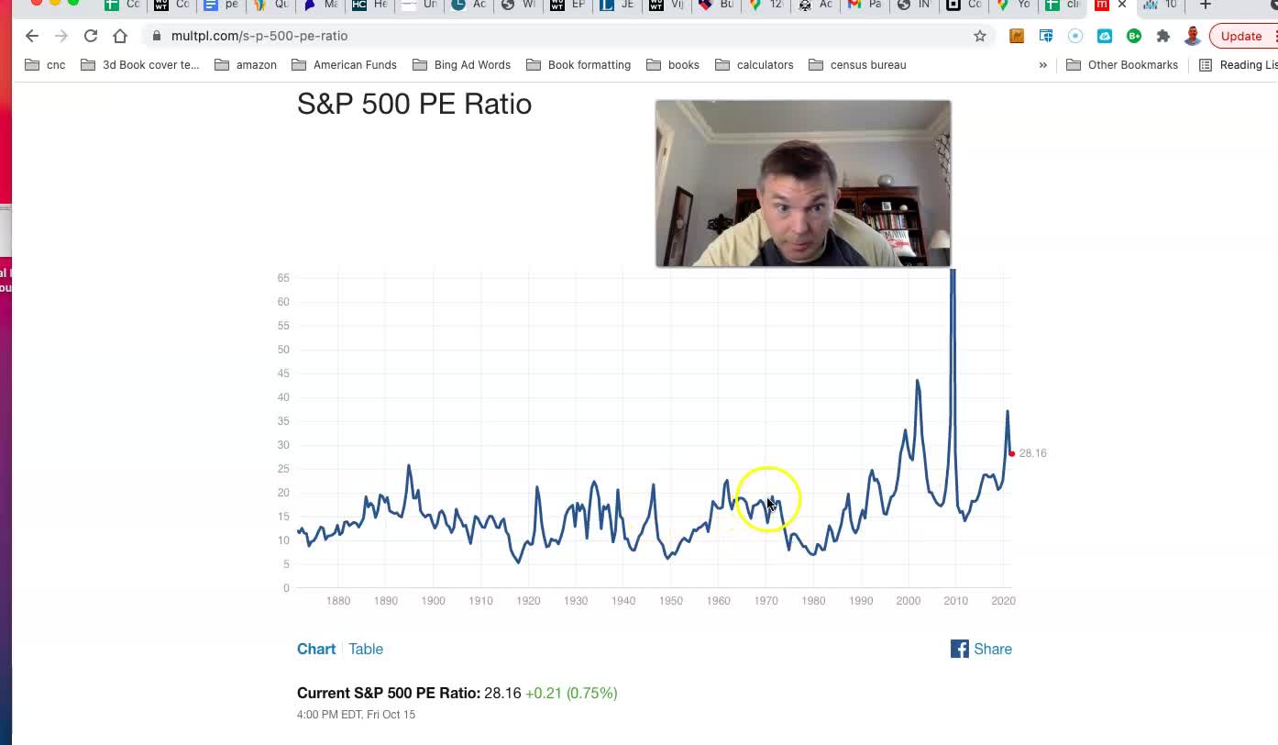Screen dimensions: 1278x745
Task: Open the Other Bookmarks folder
Action: coord(1122,65)
